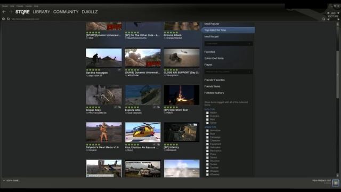Switch to the LIBRARY tab
Viewport: 341px width, 192px height.
click(x=42, y=12)
